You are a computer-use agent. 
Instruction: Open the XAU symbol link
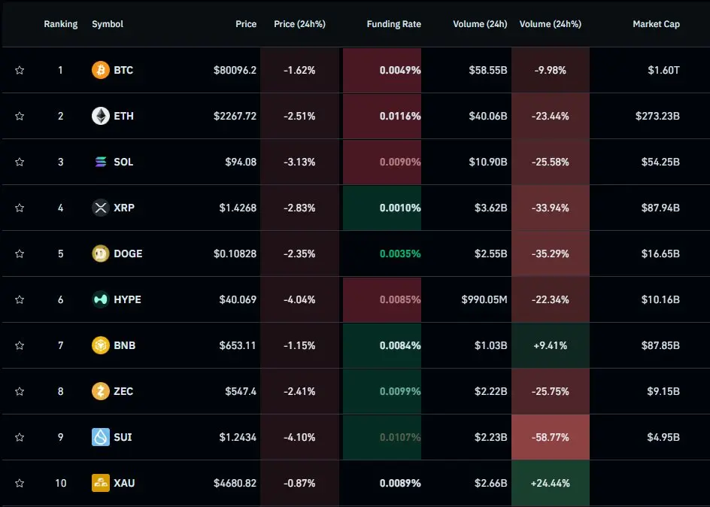point(124,483)
